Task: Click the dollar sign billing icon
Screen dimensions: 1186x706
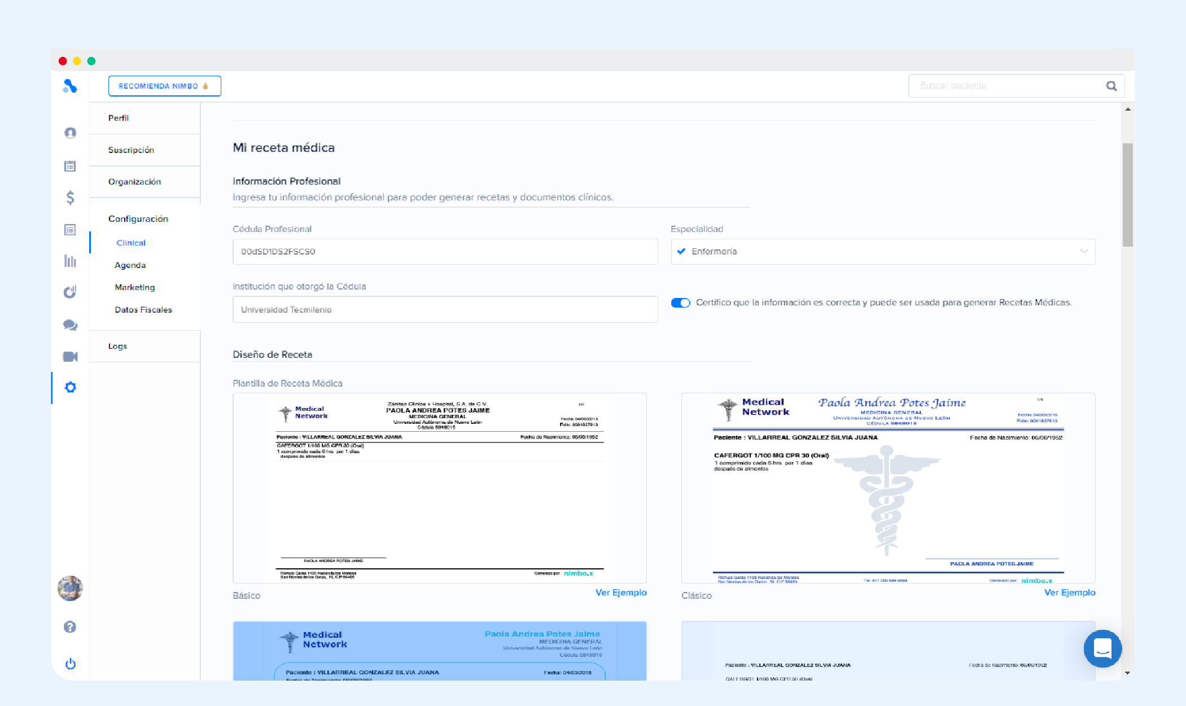Action: click(x=70, y=198)
